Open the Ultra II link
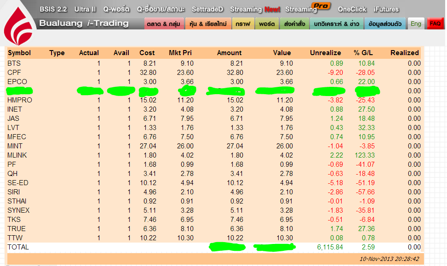This screenshot has height=266, width=447. [85, 9]
